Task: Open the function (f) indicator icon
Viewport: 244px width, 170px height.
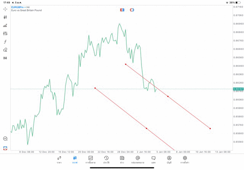Action: (5, 42)
